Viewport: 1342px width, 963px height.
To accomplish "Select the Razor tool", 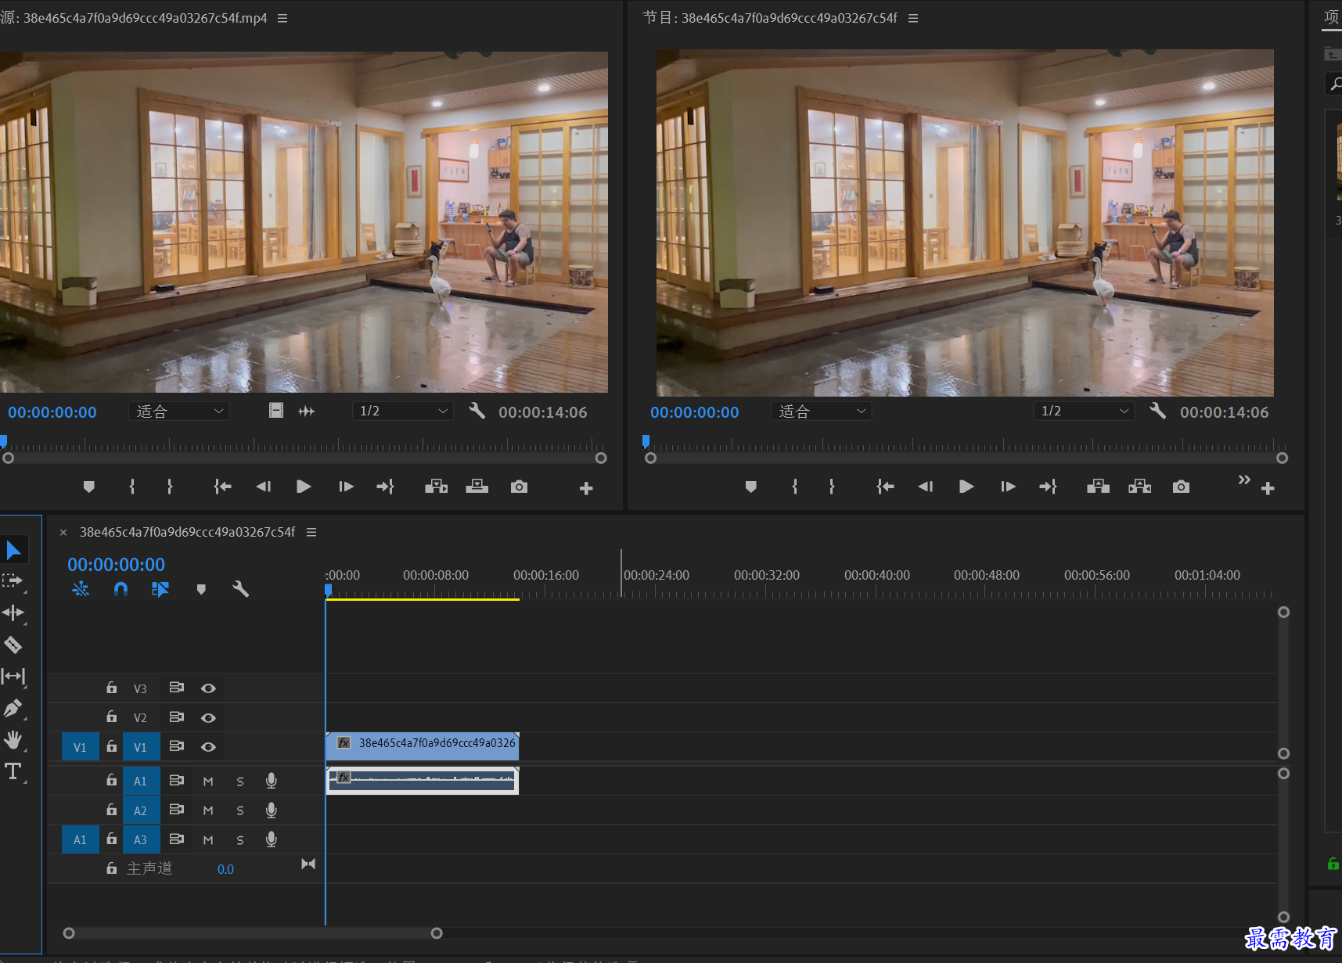I will click(13, 645).
